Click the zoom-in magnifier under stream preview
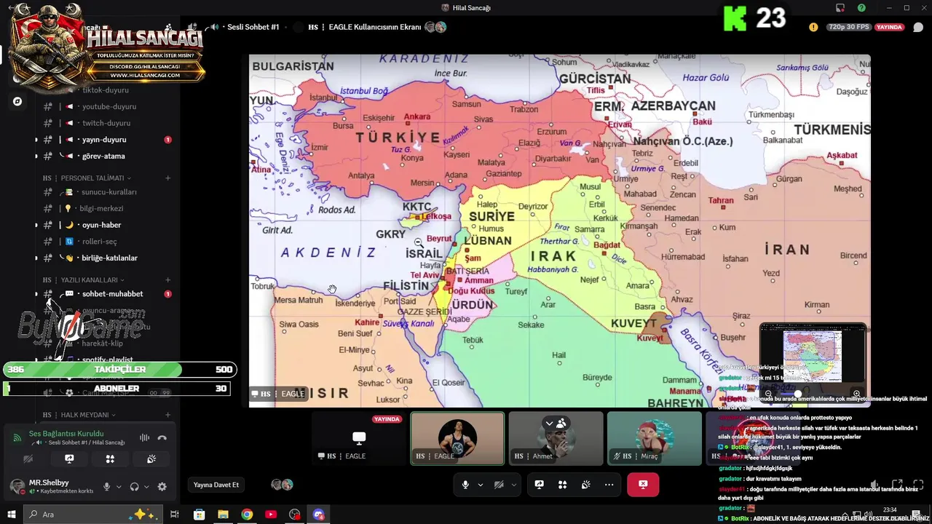932x524 pixels. [856, 394]
